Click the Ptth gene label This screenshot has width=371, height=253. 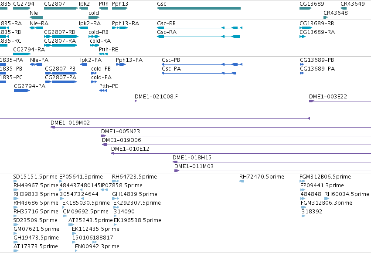(x=104, y=4)
